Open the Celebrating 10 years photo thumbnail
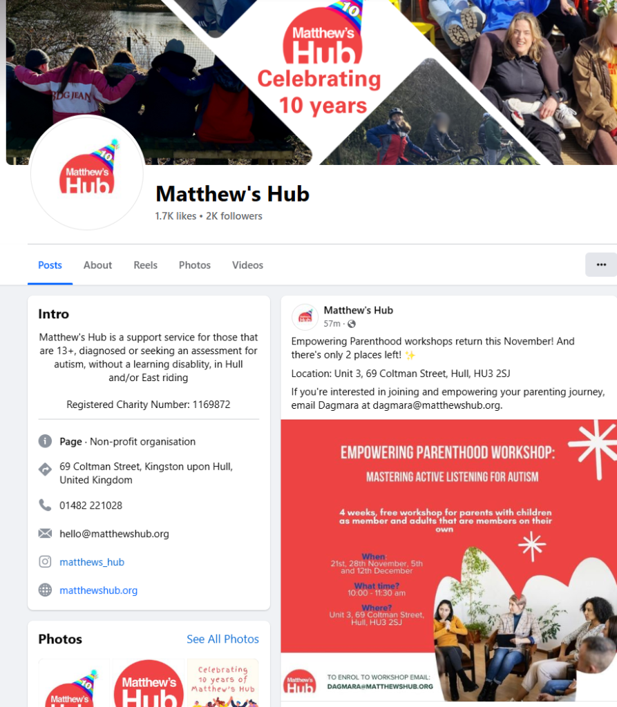Screen dimensions: 617x707 click(x=222, y=683)
